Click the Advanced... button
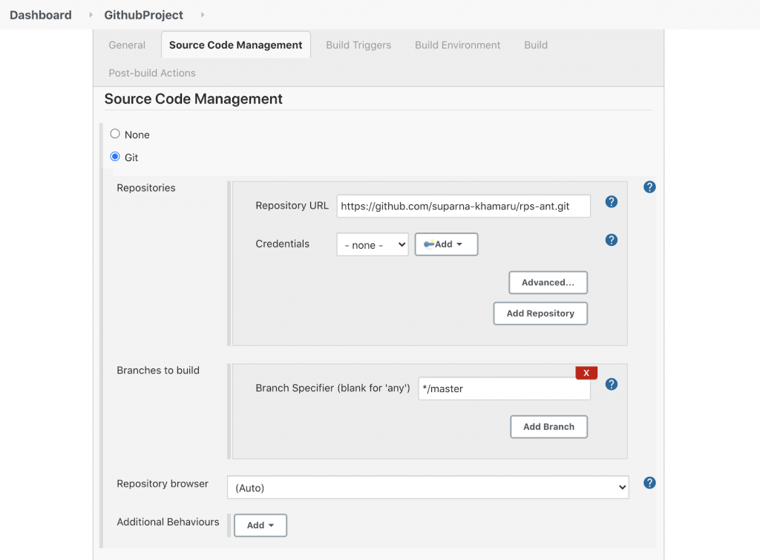760x560 pixels. (x=548, y=282)
